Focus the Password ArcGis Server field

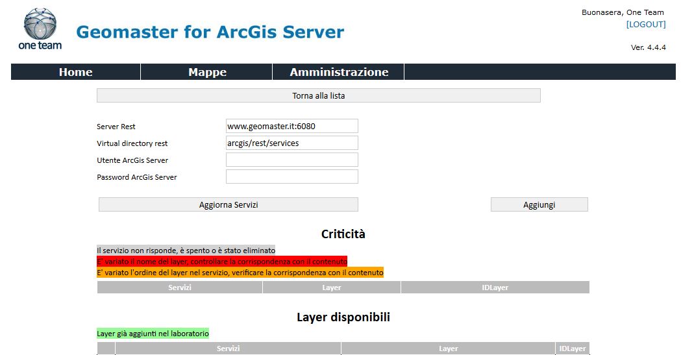292,177
